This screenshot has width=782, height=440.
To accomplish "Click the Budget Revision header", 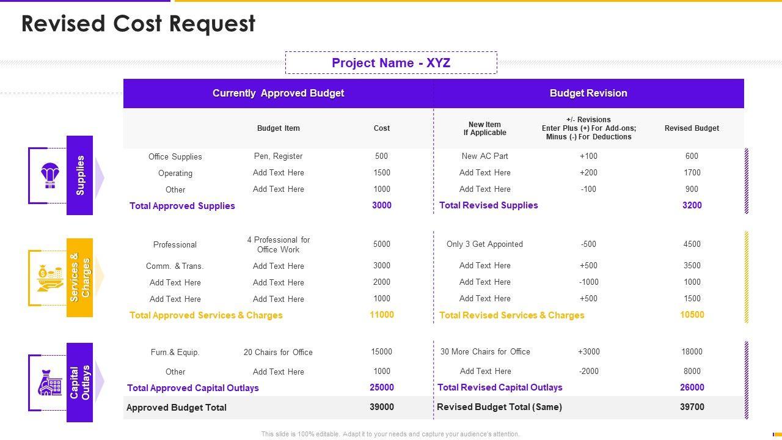I will pos(588,94).
